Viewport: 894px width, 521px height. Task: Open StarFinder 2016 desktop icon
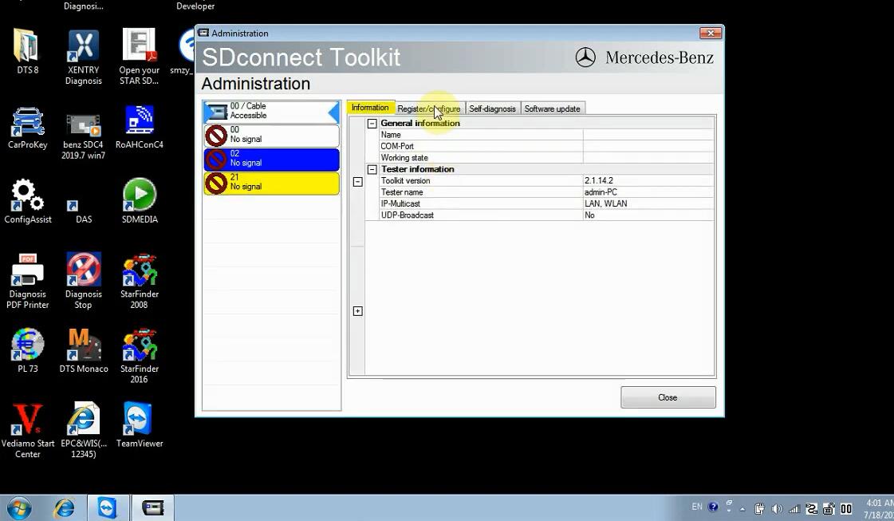(139, 356)
